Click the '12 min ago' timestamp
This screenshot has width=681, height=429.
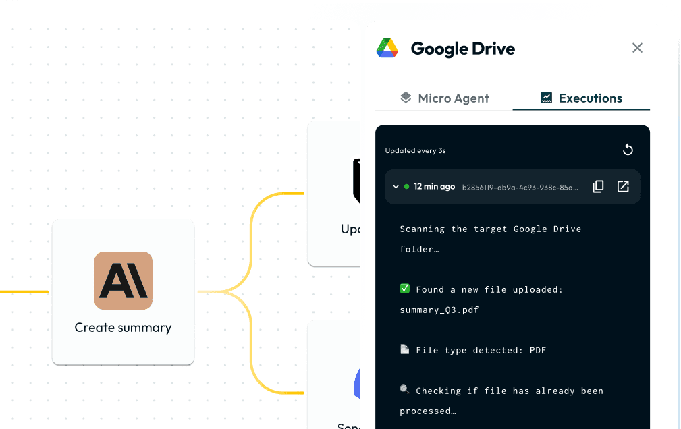(434, 187)
